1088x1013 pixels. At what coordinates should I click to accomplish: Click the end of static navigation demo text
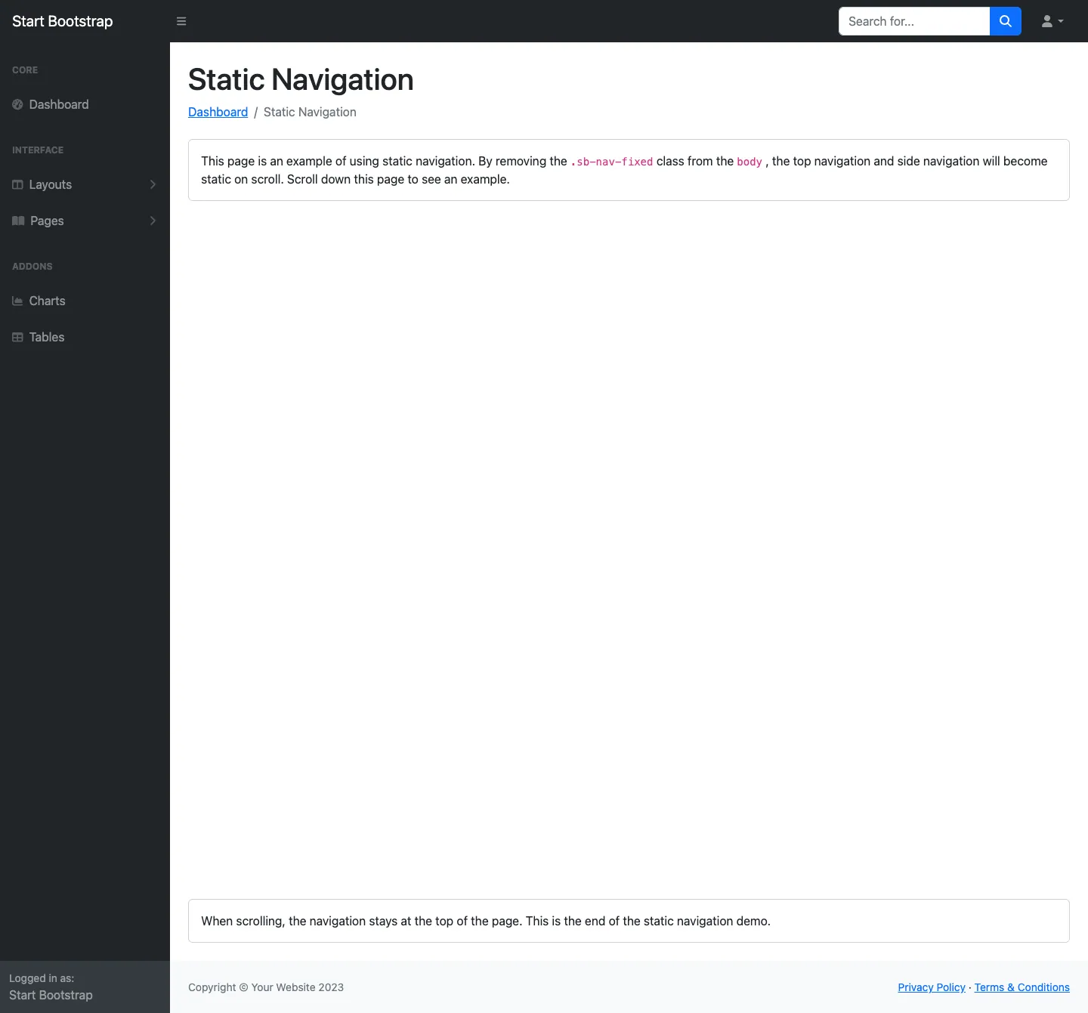click(486, 921)
